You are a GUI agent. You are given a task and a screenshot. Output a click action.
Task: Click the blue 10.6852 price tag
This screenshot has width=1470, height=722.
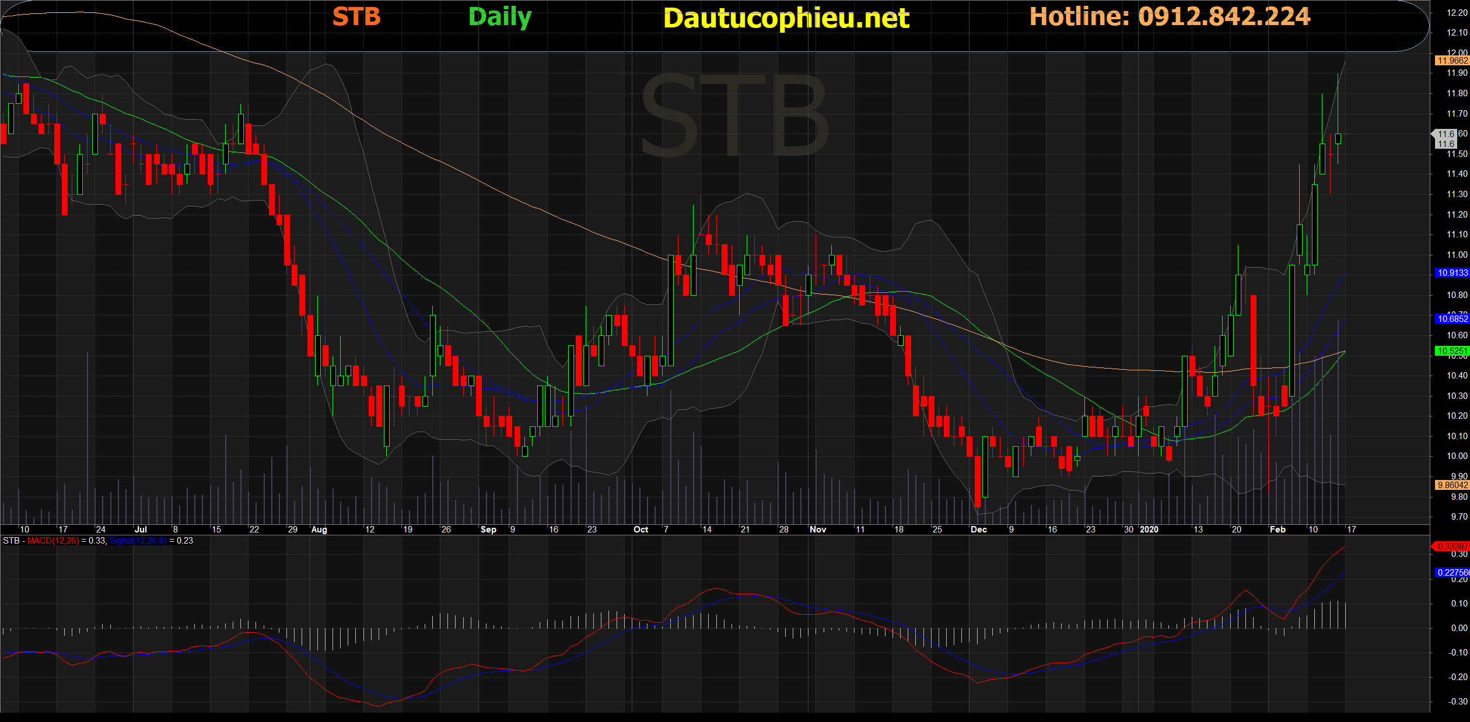1452,319
